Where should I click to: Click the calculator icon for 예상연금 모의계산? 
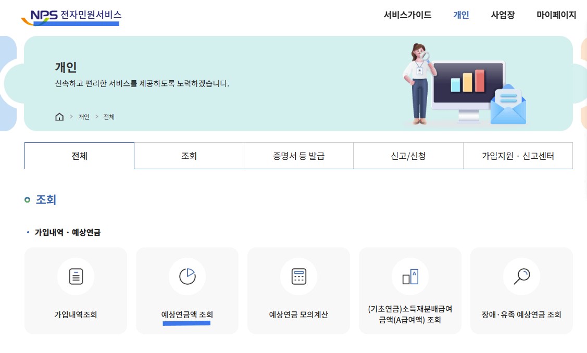[298, 276]
